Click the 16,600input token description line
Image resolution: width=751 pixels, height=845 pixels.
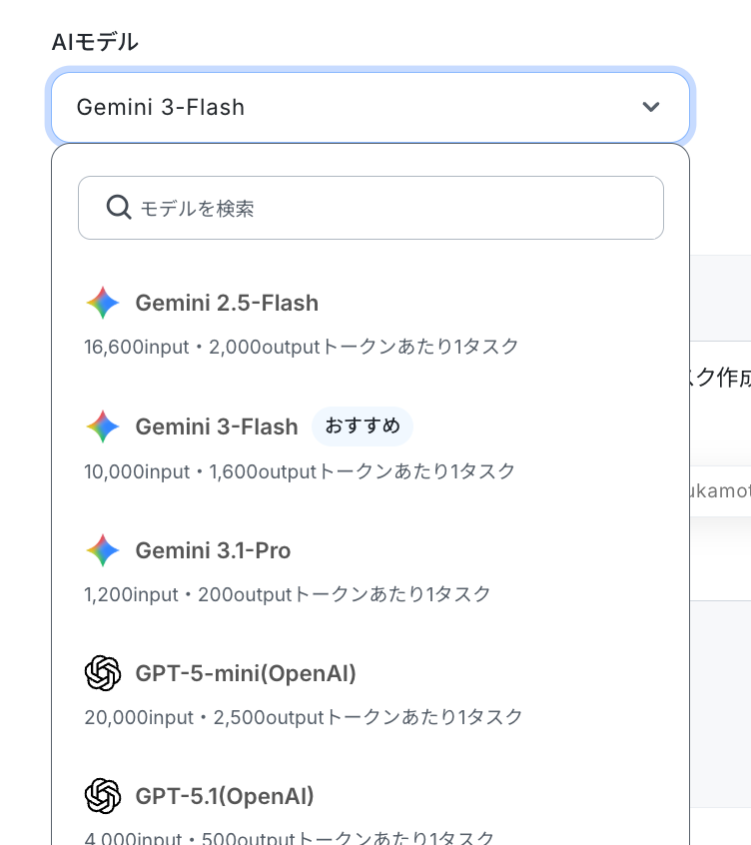coord(302,347)
